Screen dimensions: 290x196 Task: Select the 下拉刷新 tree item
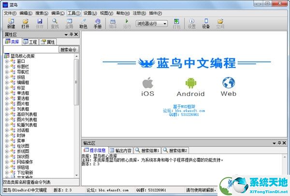[25, 172]
